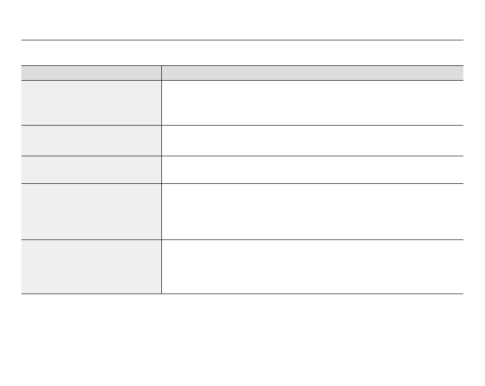Select the first body row's white right cell
The width and height of the screenshot is (485, 386).
tap(312, 103)
